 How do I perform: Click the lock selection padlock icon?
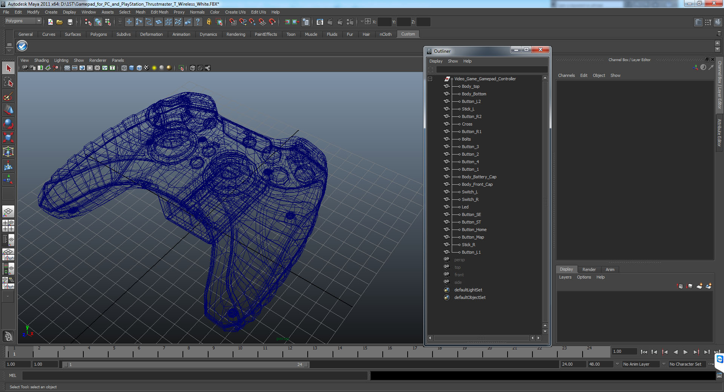click(x=209, y=22)
